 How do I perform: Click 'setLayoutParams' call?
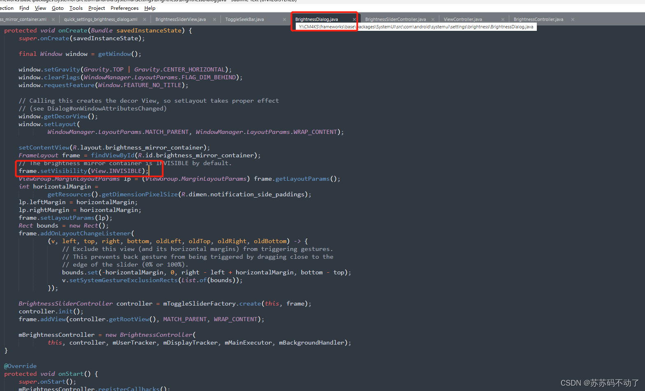[x=67, y=218]
